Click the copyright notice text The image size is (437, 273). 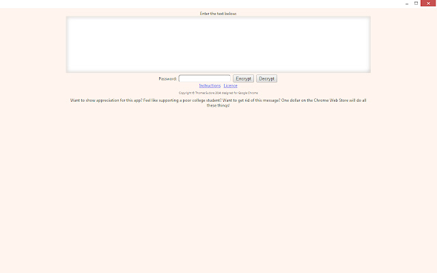coord(218,93)
